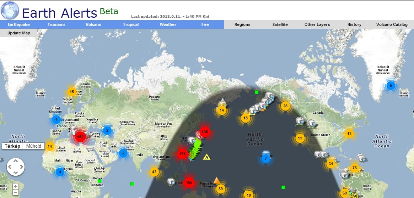414x198 pixels.
Task: Open the orange 11 cluster off US west coast
Action: 300,138
